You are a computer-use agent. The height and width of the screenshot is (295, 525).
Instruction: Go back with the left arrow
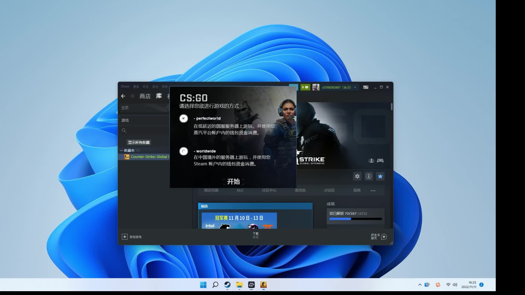point(123,96)
